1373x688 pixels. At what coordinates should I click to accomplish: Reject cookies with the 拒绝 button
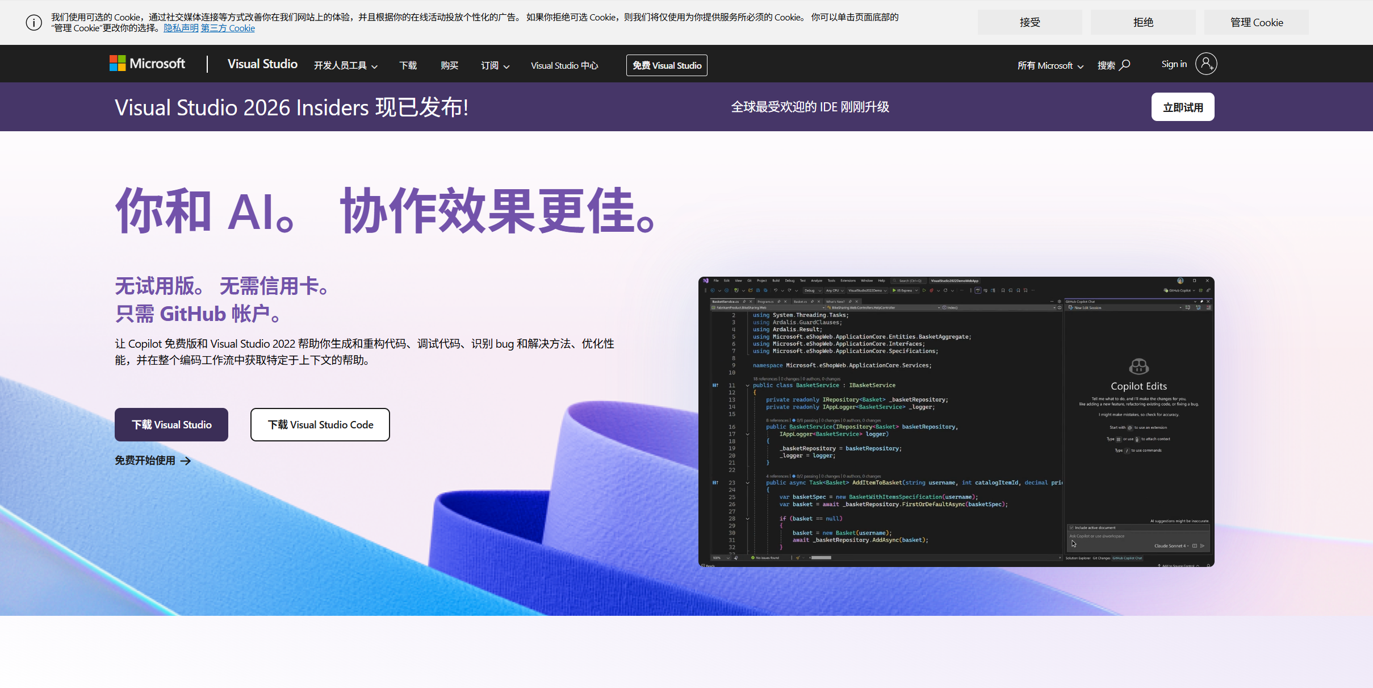(x=1142, y=22)
